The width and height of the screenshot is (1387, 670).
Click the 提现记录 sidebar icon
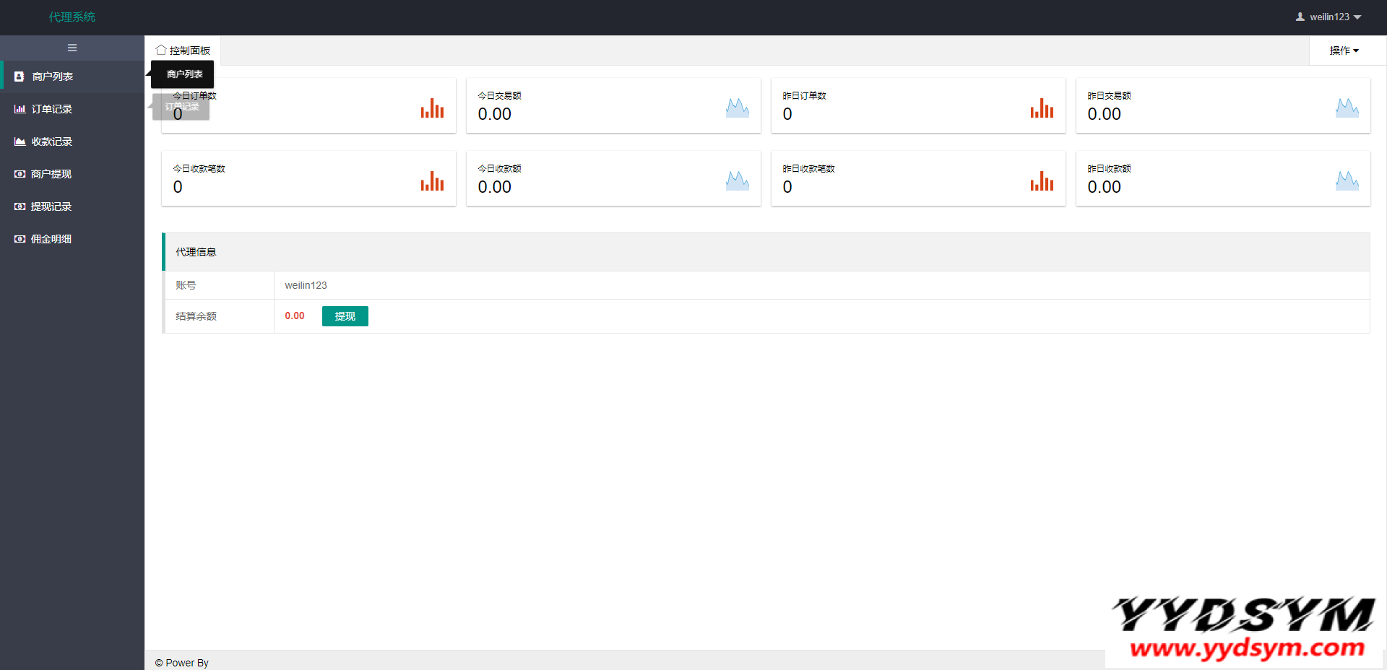click(x=20, y=206)
